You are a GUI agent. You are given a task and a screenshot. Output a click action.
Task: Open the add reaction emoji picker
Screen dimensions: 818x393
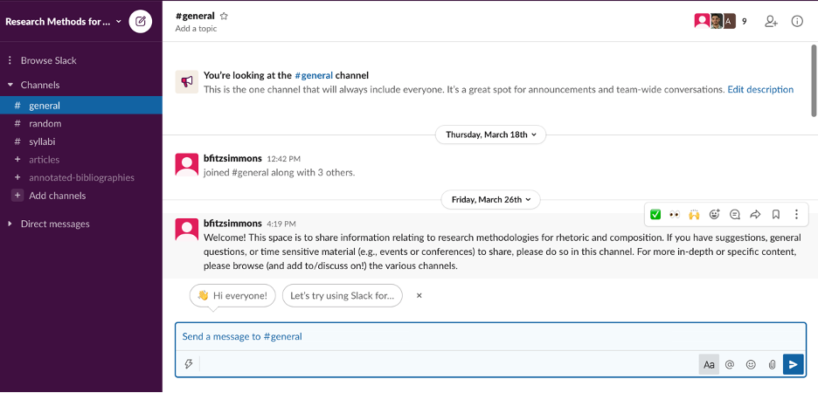click(715, 214)
